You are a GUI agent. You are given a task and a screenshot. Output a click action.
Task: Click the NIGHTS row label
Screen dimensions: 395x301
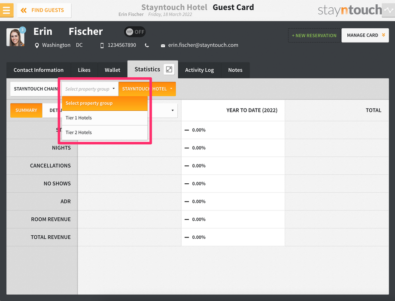pyautogui.click(x=61, y=148)
